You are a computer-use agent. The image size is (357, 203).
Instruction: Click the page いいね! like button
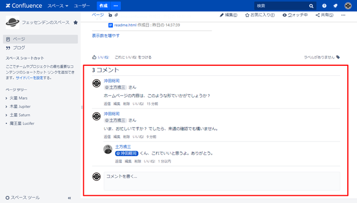[x=101, y=57]
